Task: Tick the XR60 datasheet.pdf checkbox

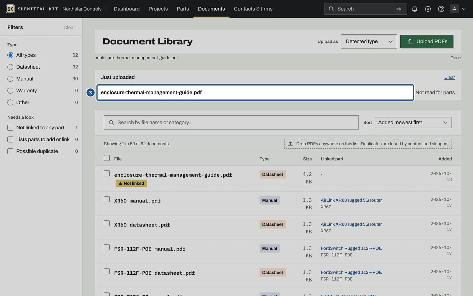Action: click(107, 223)
